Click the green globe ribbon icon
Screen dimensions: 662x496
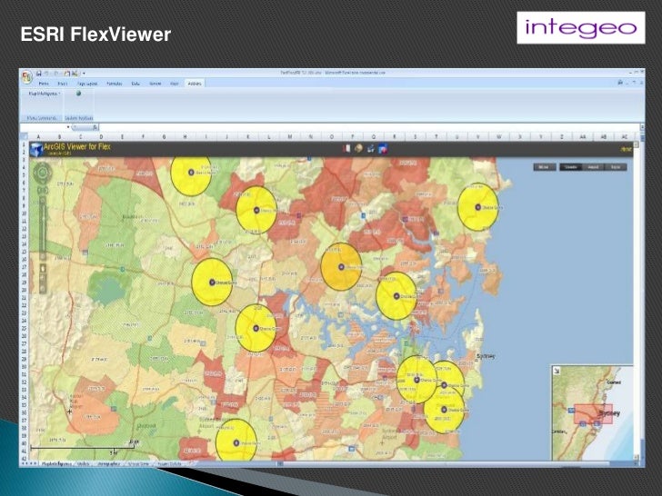[x=78, y=94]
